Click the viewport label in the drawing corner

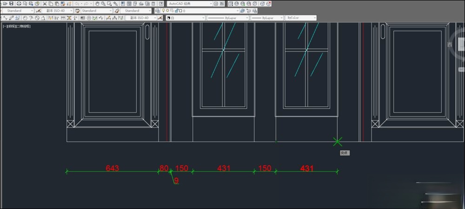pos(17,26)
